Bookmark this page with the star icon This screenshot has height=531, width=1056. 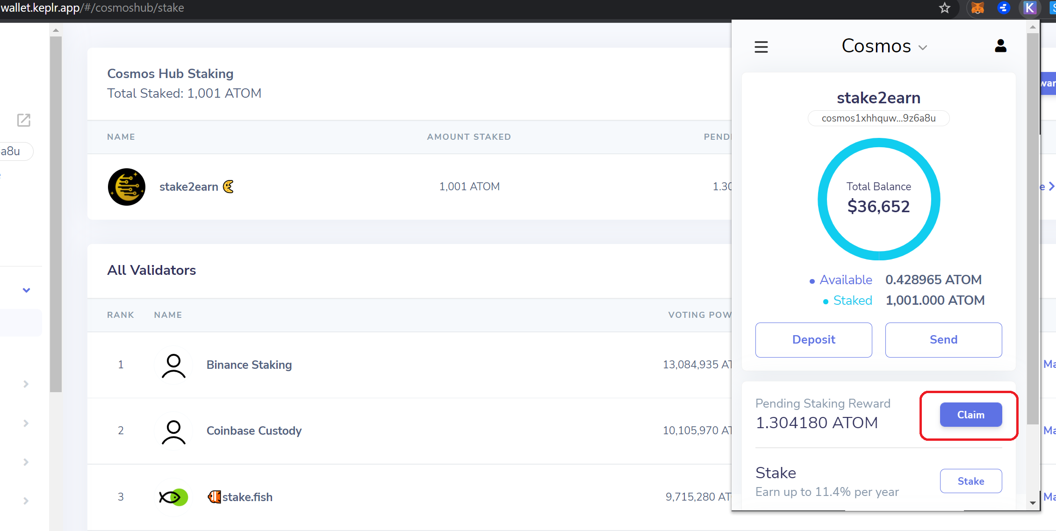945,8
